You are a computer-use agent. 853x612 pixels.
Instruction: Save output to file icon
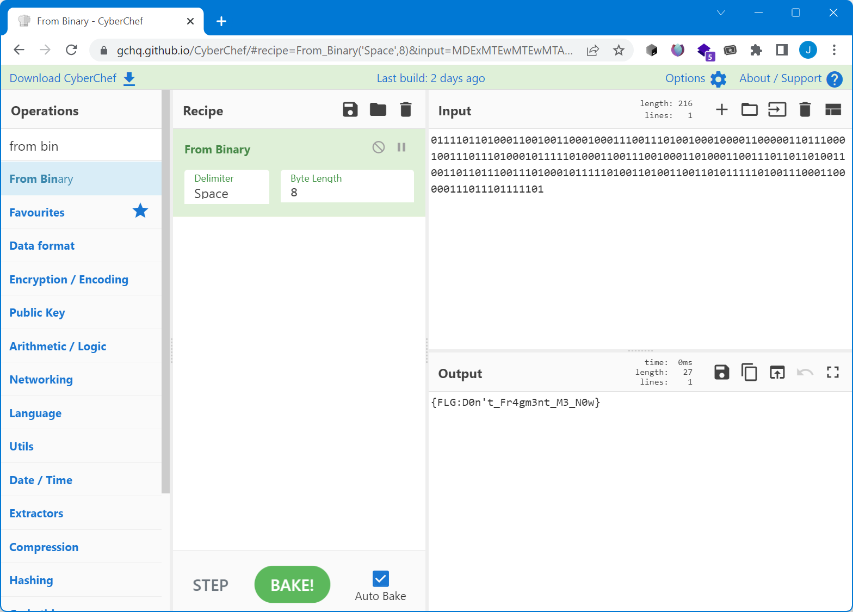[x=721, y=373]
